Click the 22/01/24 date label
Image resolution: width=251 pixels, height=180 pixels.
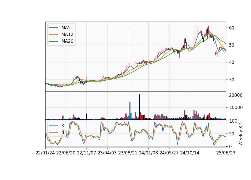click(x=45, y=153)
